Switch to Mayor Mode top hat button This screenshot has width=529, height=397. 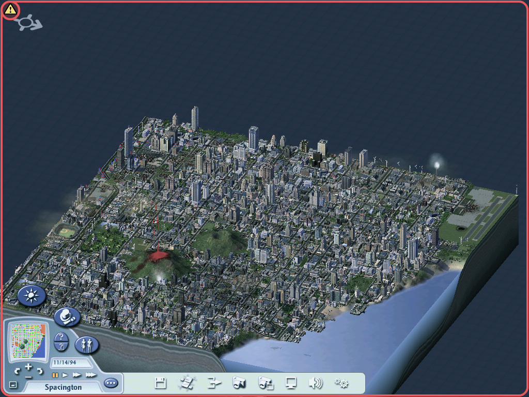(67, 317)
